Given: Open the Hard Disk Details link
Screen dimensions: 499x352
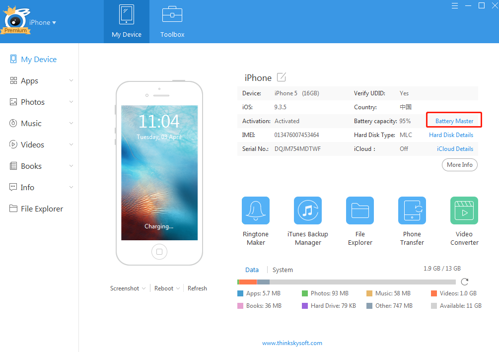Looking at the screenshot, I should pos(451,135).
